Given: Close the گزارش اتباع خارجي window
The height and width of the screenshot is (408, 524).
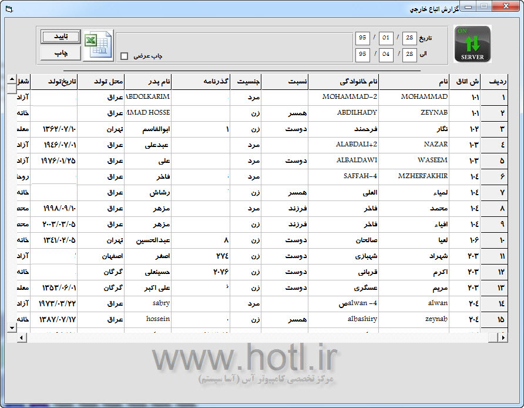Looking at the screenshot, I should click(505, 6).
